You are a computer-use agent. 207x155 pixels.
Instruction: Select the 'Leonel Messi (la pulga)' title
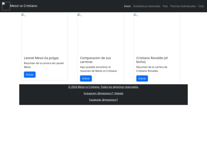pyautogui.click(x=41, y=58)
